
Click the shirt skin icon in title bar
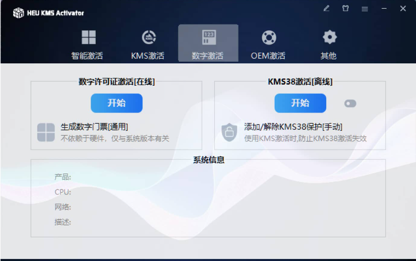point(346,9)
